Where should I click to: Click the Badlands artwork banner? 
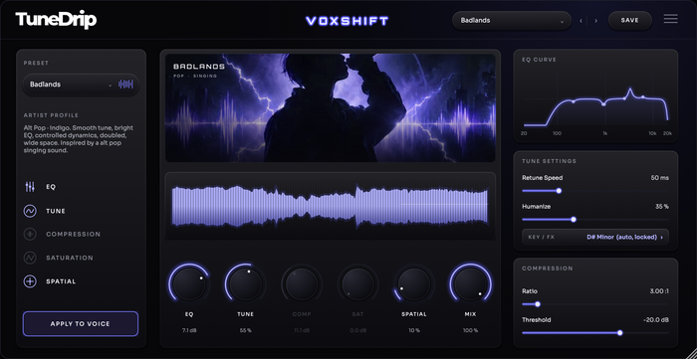click(x=331, y=107)
